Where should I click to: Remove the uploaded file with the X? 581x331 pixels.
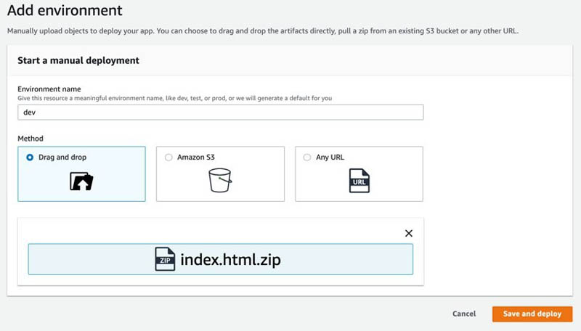[409, 233]
